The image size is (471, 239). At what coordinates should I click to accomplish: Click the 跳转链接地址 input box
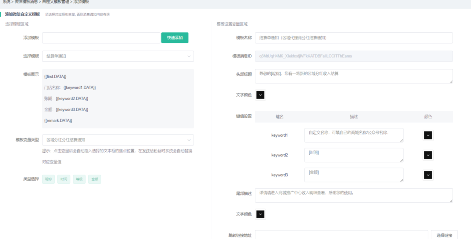pos(341,235)
